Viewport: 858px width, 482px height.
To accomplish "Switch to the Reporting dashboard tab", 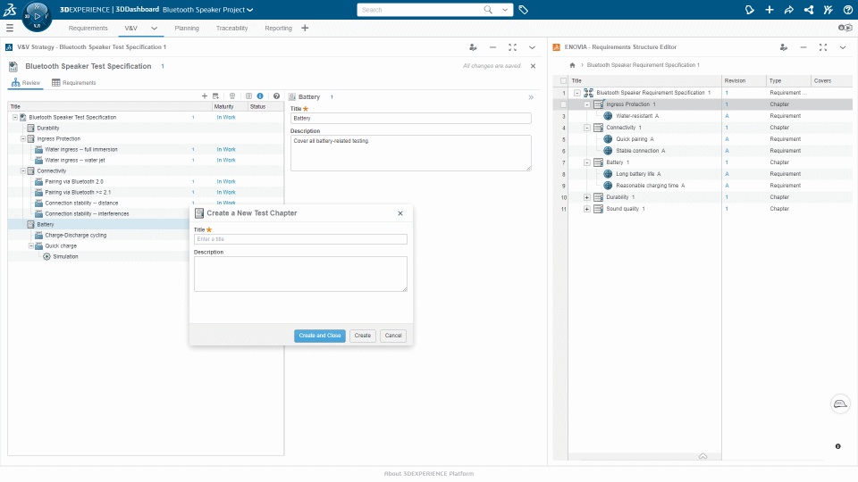I will pyautogui.click(x=278, y=28).
